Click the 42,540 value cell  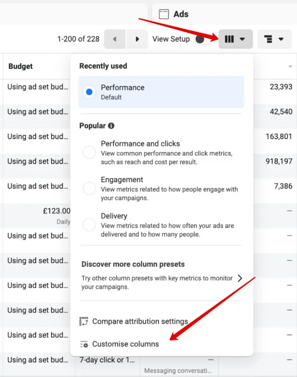[281, 111]
